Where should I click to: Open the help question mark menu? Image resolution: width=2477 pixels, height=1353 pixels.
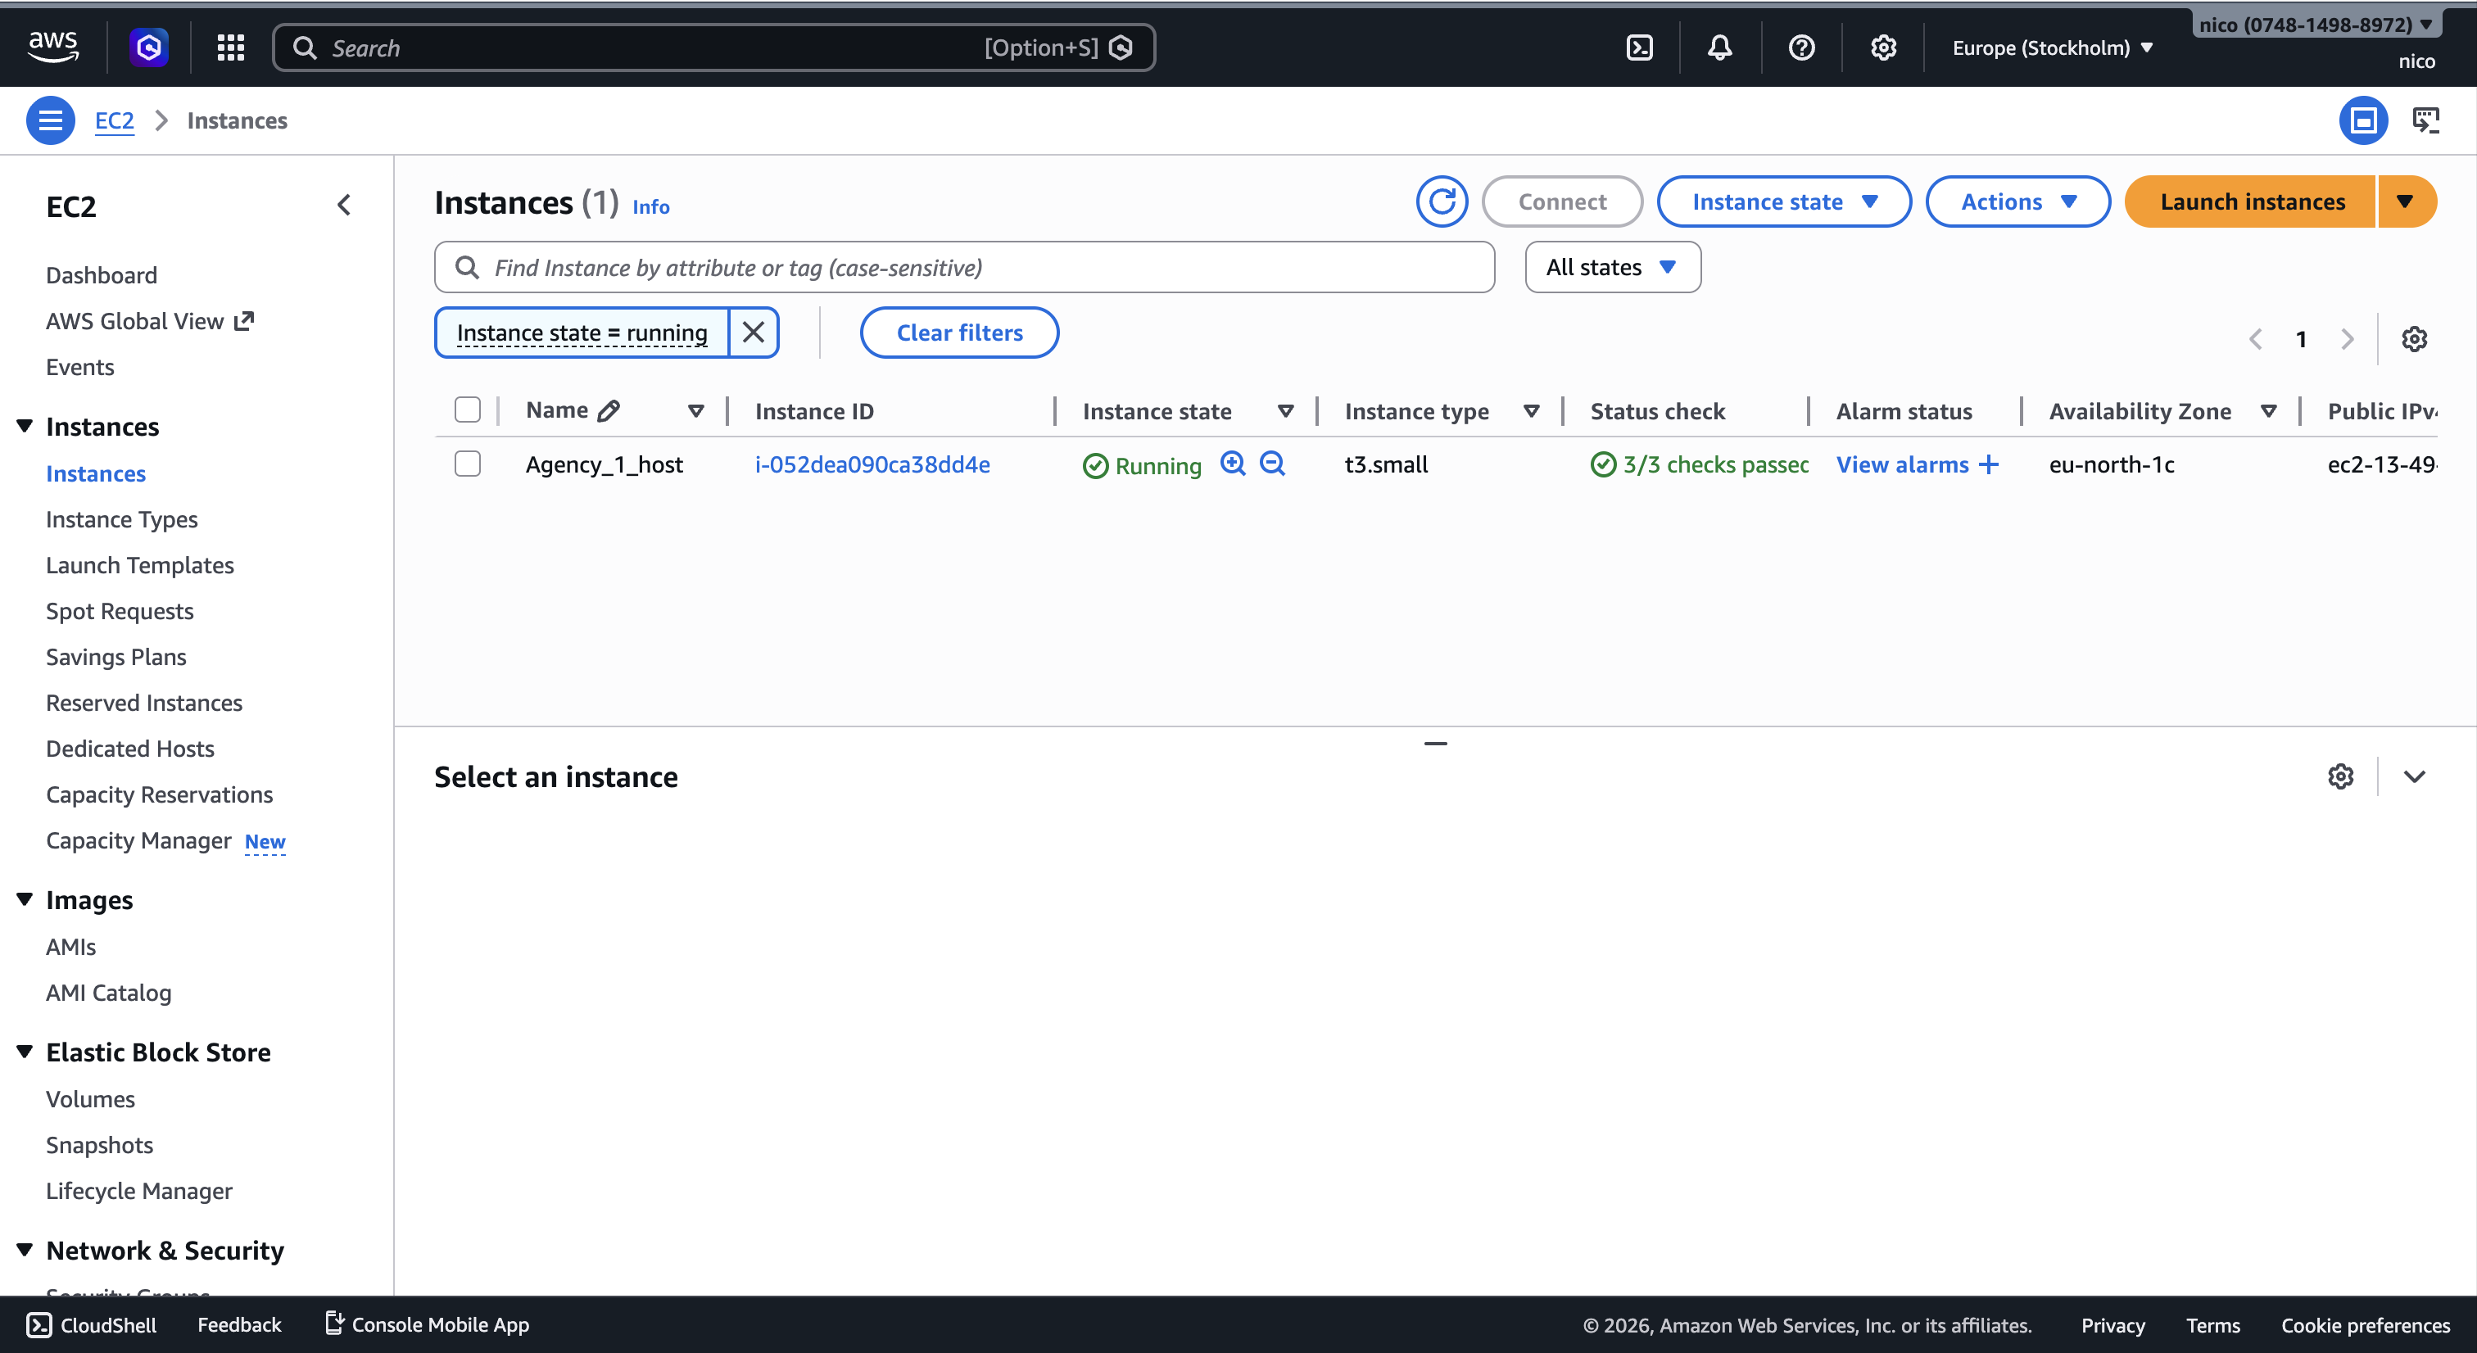point(1802,48)
